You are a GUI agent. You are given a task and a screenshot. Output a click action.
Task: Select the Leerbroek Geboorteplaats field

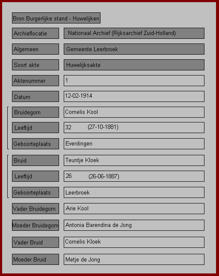point(134,192)
